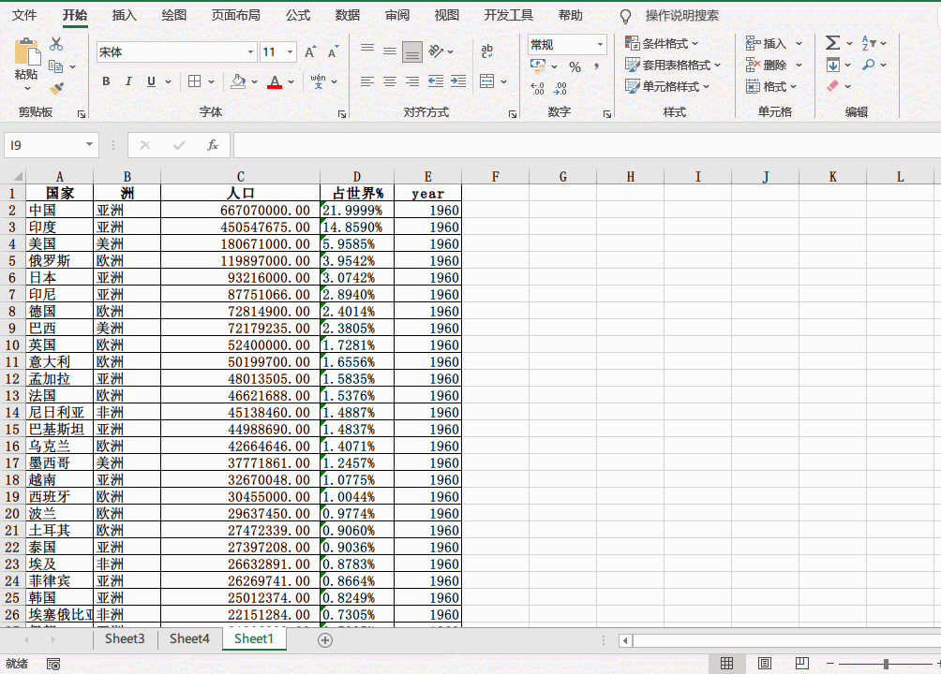This screenshot has width=941, height=674.
Task: Toggle bold formatting
Action: 106,81
